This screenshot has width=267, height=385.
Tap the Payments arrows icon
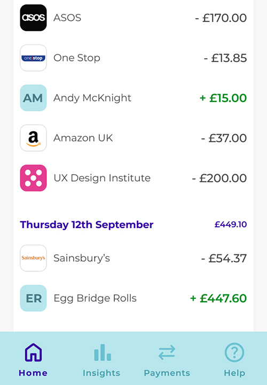[x=167, y=352]
